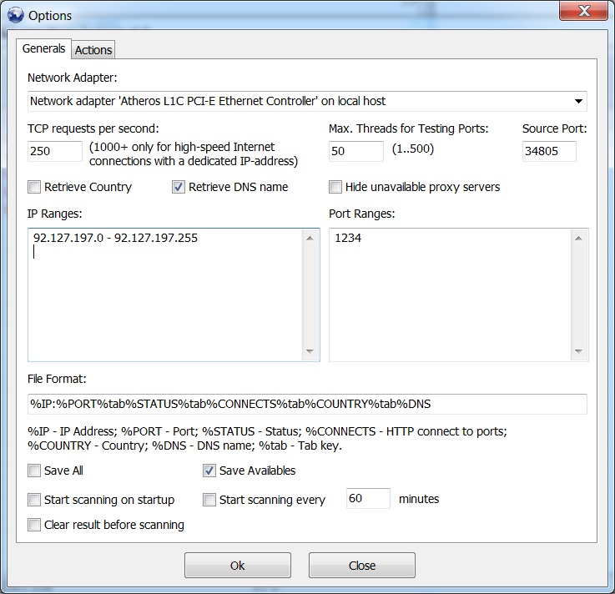Image resolution: width=615 pixels, height=594 pixels.
Task: Switch to the Actions tab
Action: coord(93,50)
